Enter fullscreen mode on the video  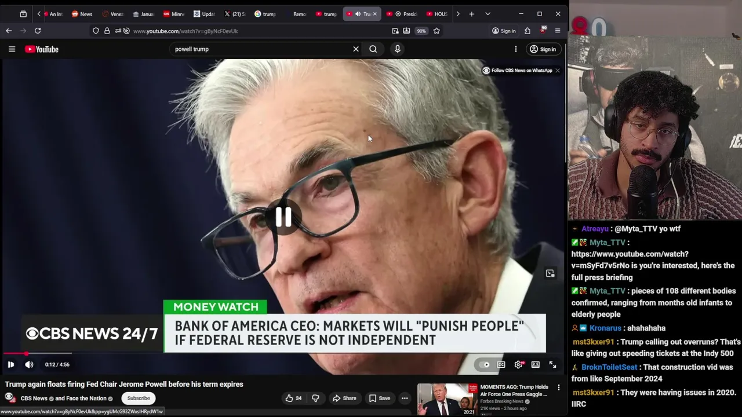point(552,364)
